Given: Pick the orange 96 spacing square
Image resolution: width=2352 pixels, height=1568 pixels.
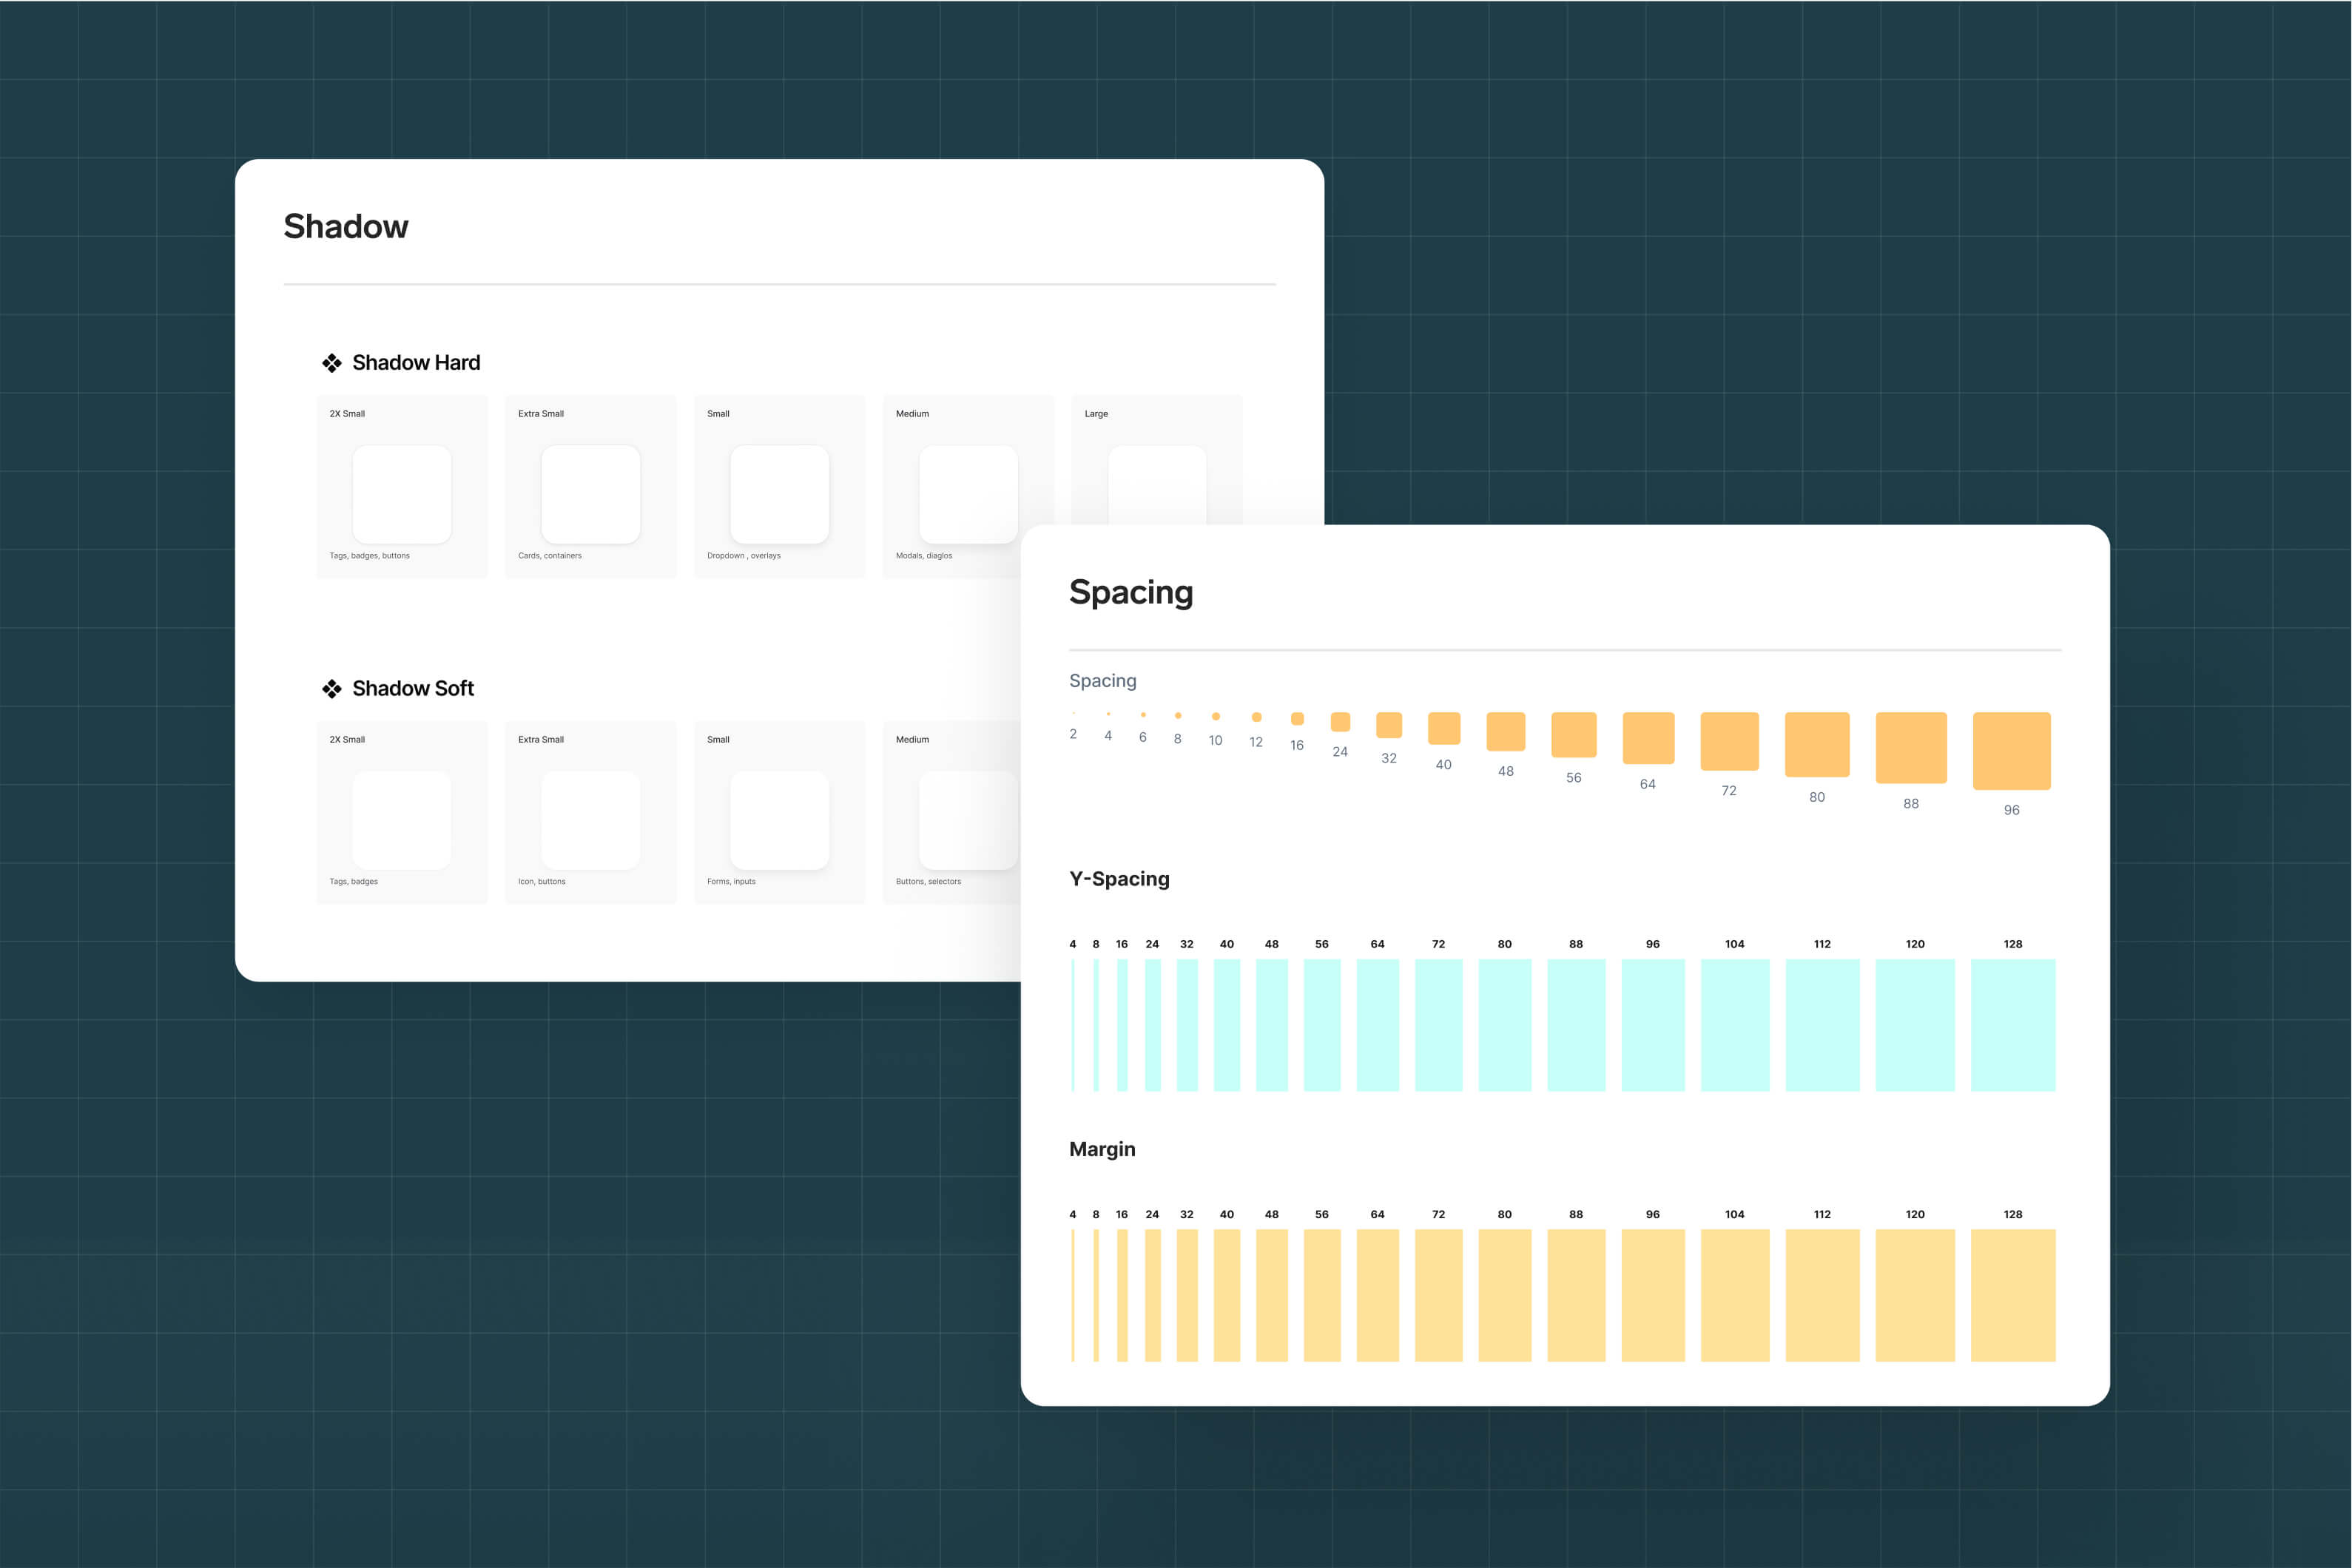Looking at the screenshot, I should pos(2012,751).
